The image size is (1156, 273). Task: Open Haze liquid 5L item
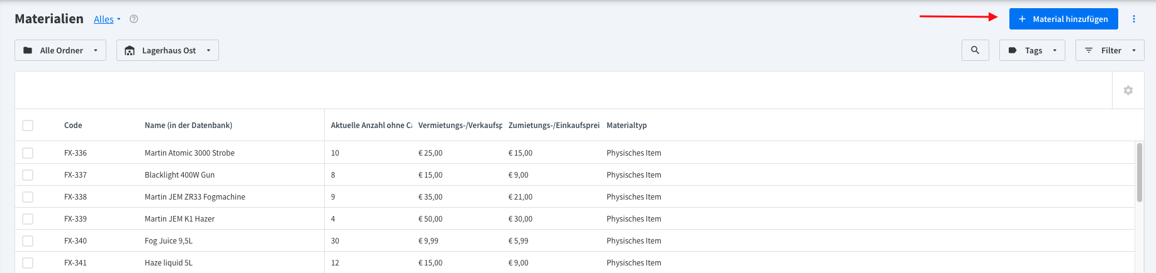tap(169, 263)
